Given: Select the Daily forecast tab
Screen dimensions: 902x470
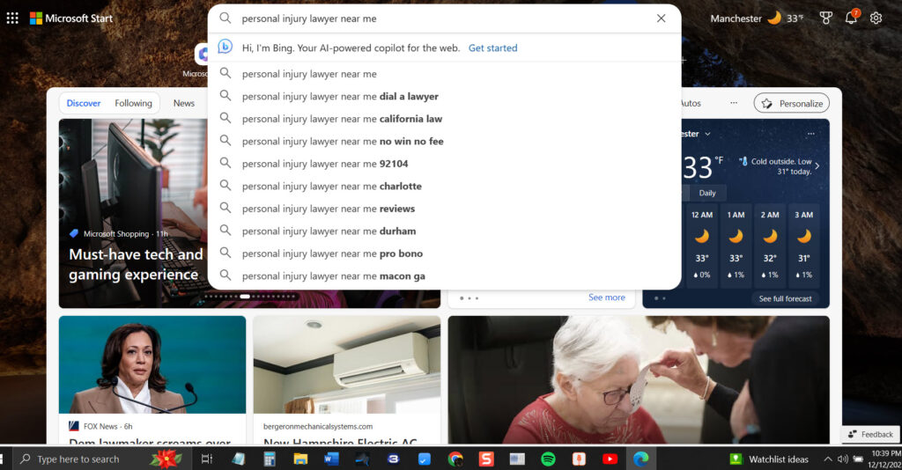Looking at the screenshot, I should point(707,193).
